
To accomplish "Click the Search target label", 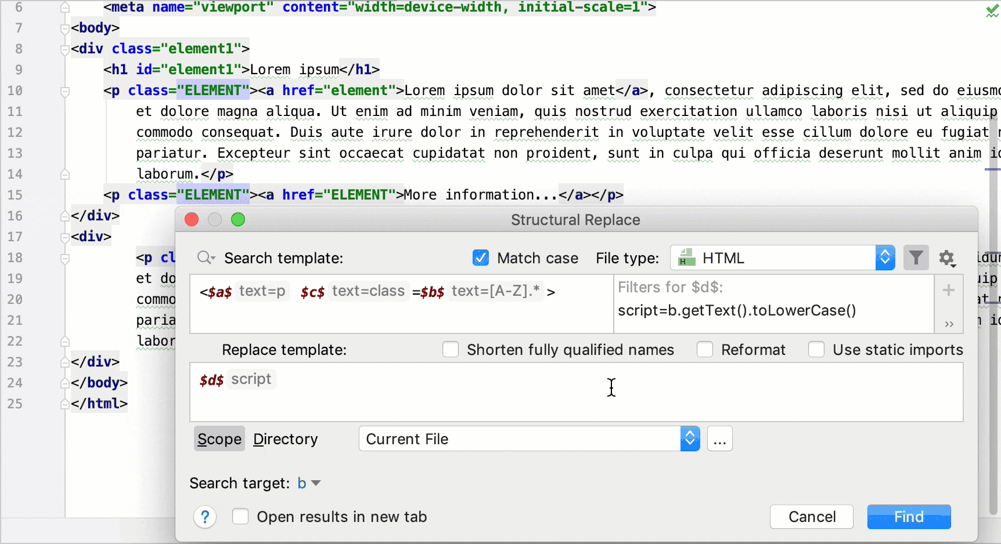I will (239, 483).
